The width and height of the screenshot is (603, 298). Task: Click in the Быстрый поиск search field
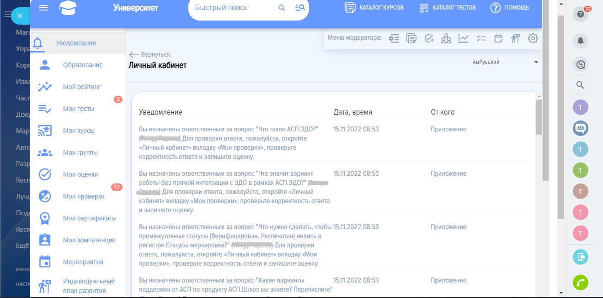(x=233, y=8)
